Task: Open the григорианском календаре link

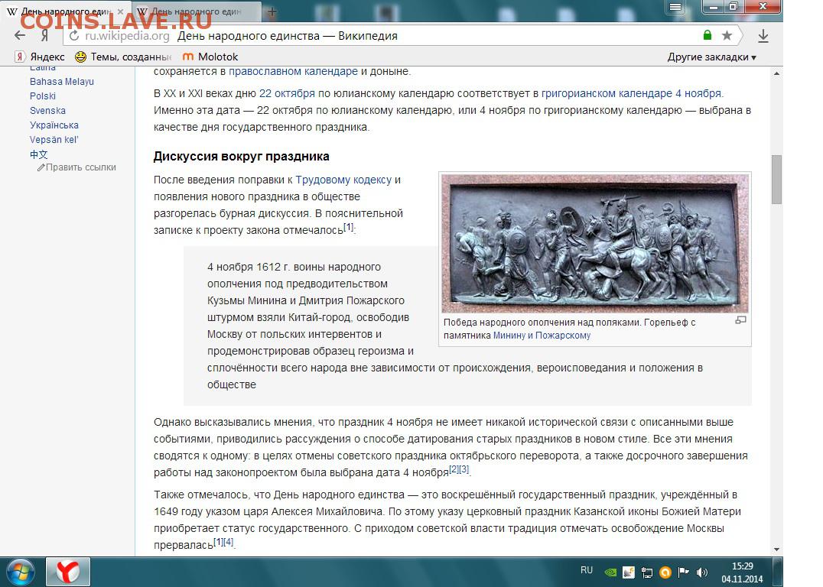Action: coord(607,93)
